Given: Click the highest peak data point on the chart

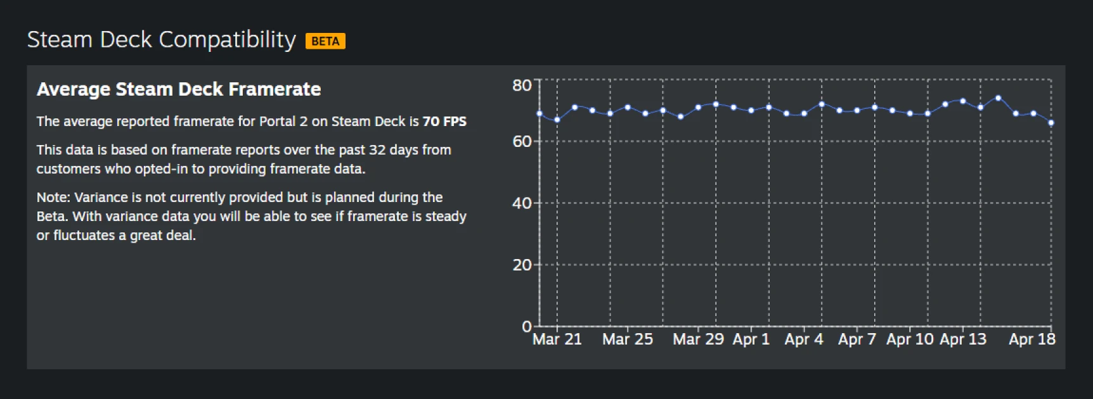Looking at the screenshot, I should pyautogui.click(x=998, y=98).
